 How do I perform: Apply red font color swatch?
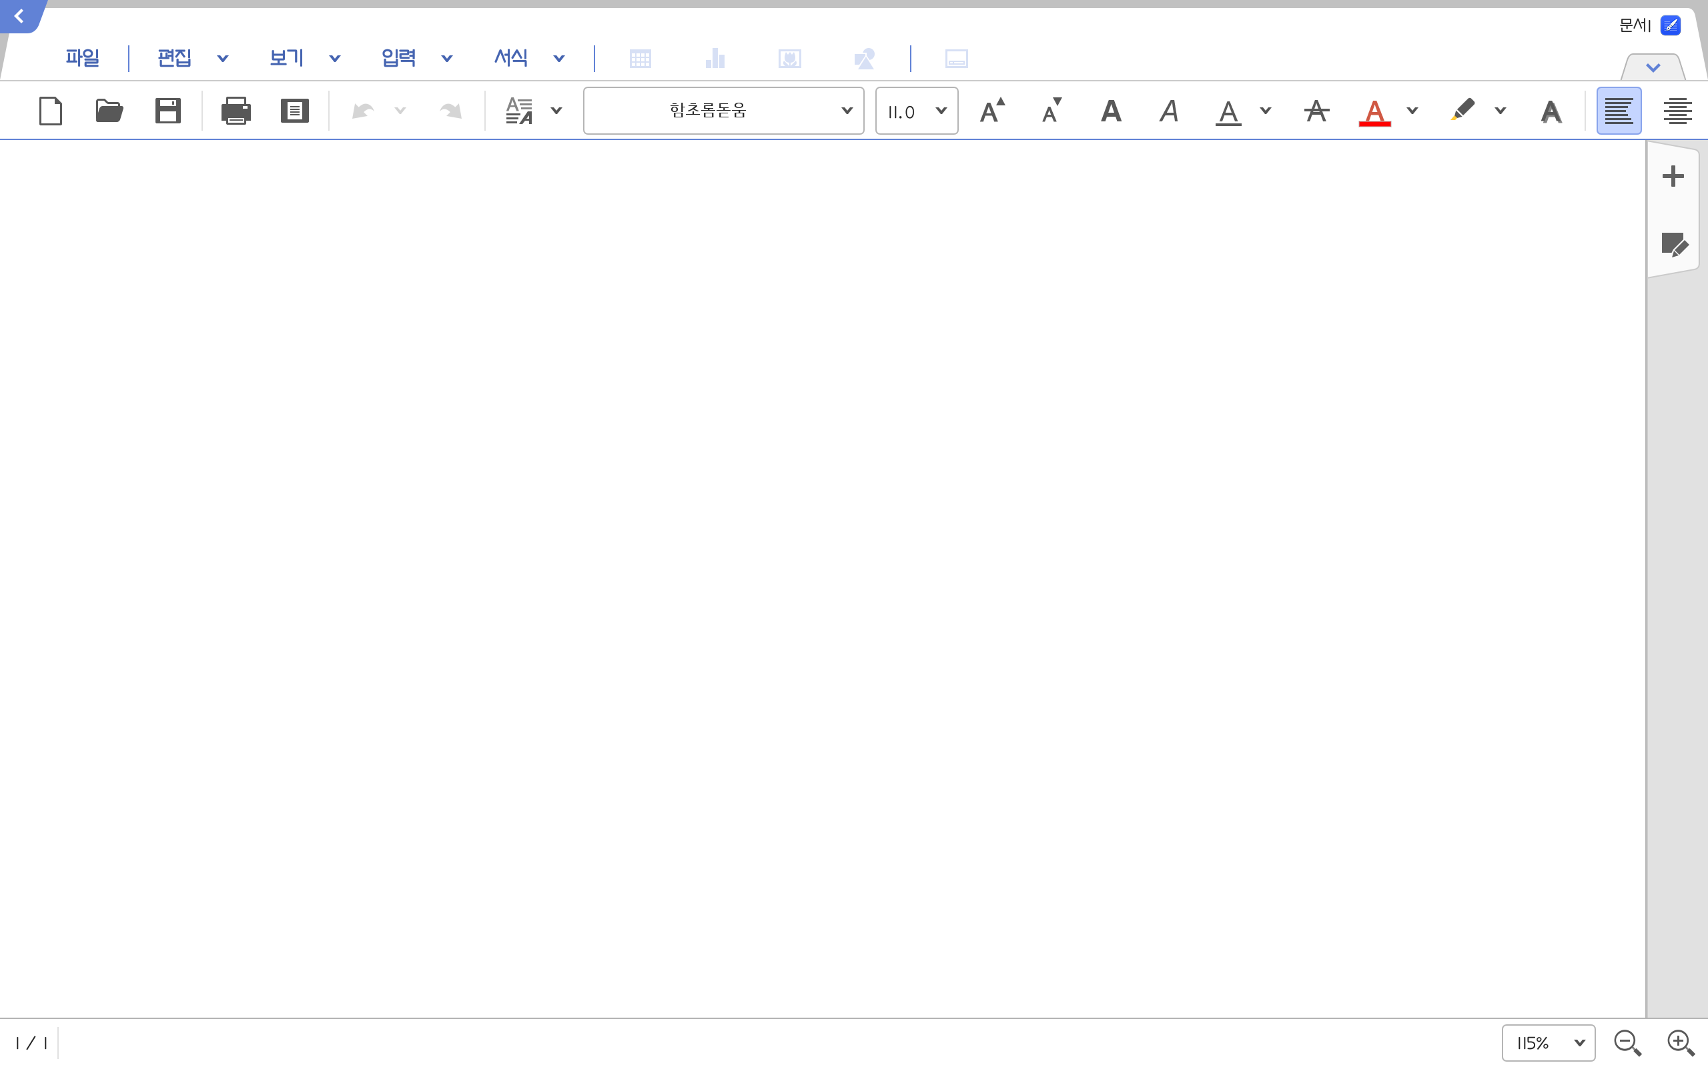[1374, 111]
